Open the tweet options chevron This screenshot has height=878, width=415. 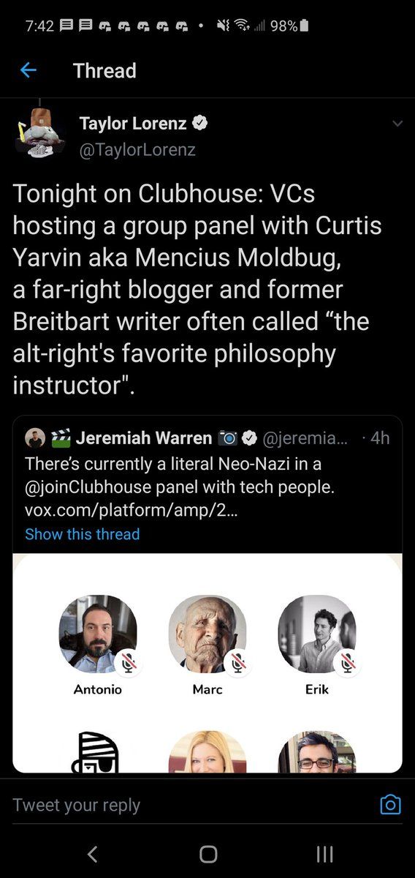(x=397, y=124)
